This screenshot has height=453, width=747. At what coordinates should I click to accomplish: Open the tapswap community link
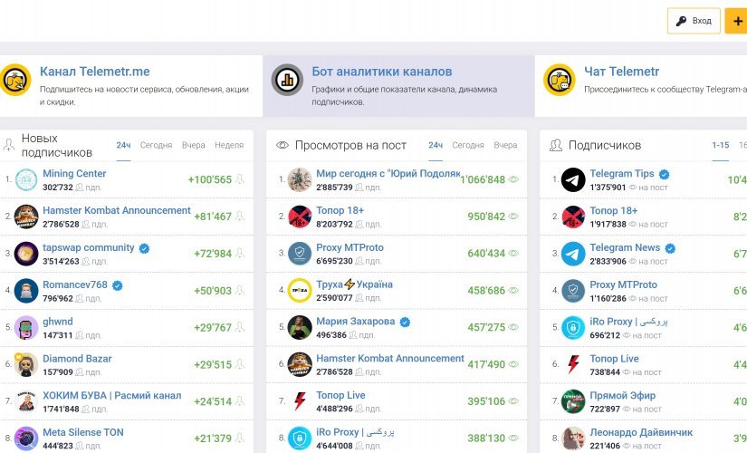(x=89, y=247)
